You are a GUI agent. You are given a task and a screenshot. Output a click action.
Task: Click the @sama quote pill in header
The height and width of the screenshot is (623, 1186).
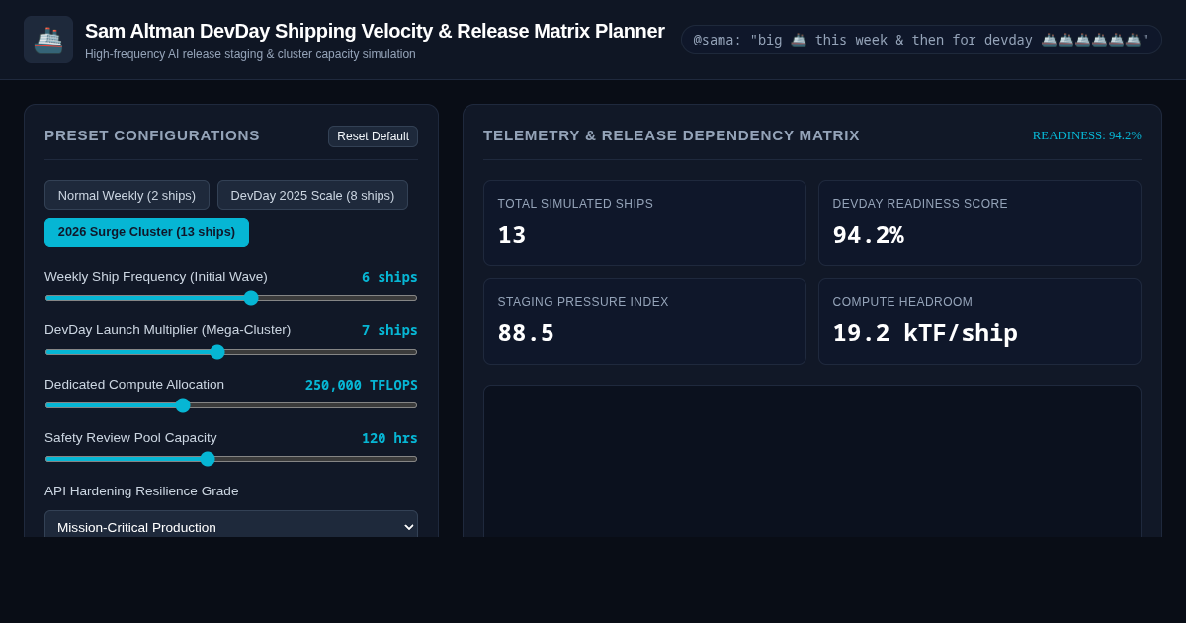point(921,40)
